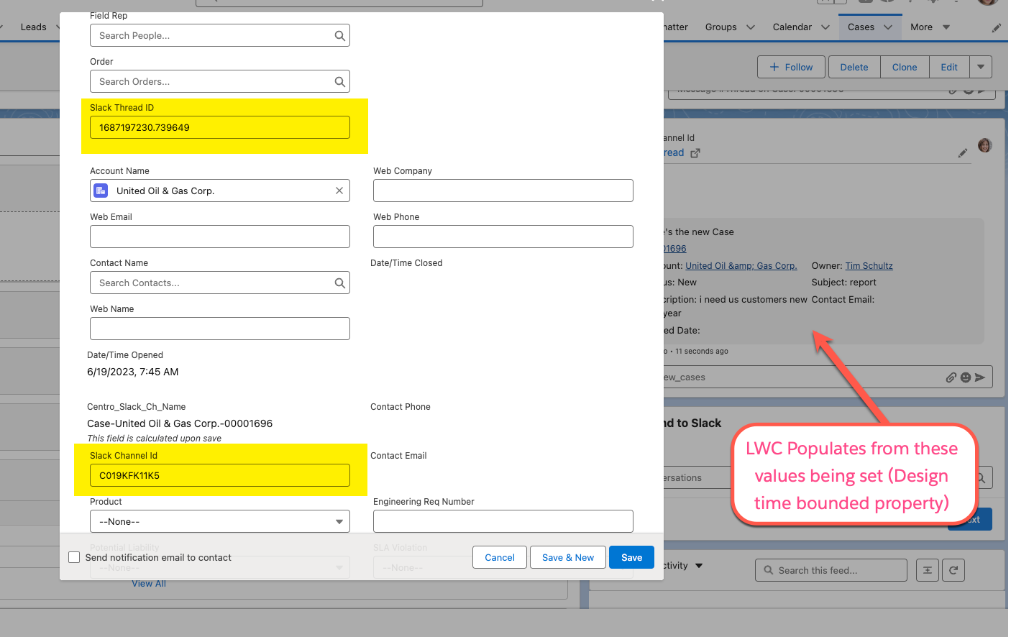This screenshot has height=637, width=1011.
Task: Click the Search this feed field
Action: point(831,570)
